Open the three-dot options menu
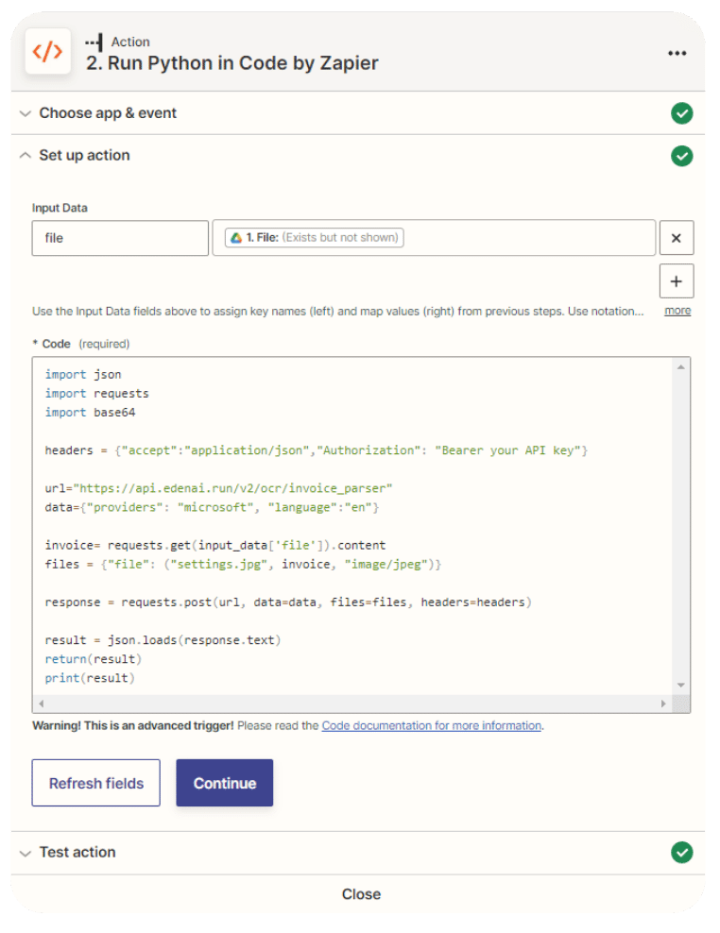Screen dimensions: 720x933 pyautogui.click(x=677, y=53)
